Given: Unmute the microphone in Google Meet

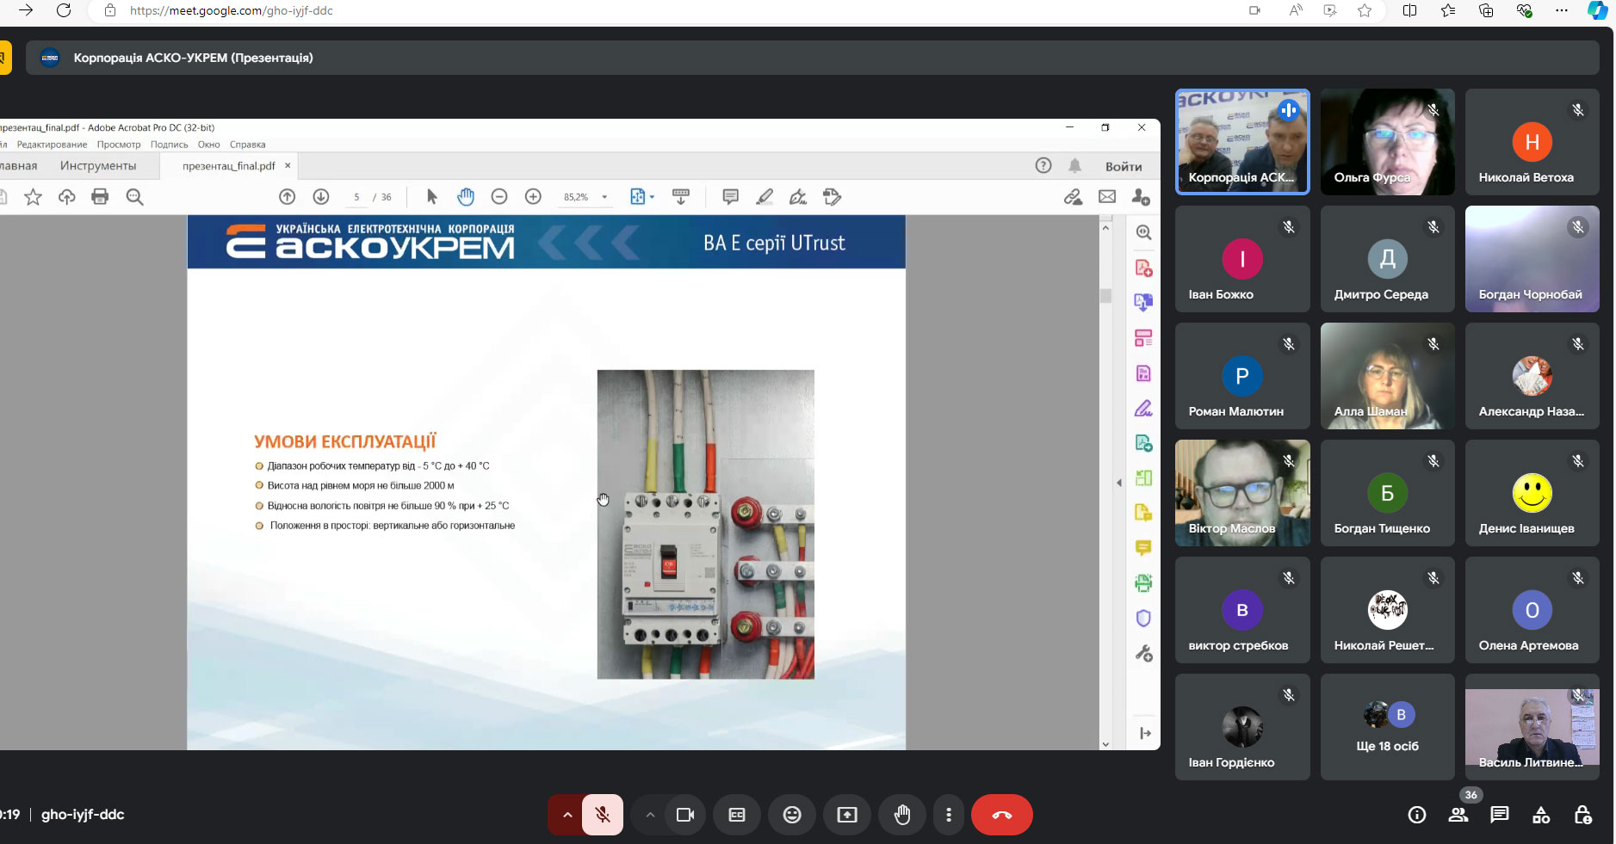Looking at the screenshot, I should (x=603, y=815).
